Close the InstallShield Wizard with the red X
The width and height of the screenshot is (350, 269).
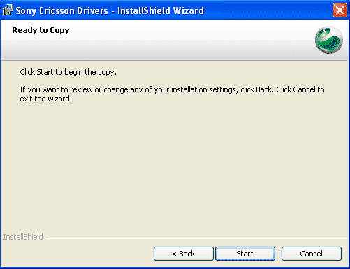coord(340,10)
